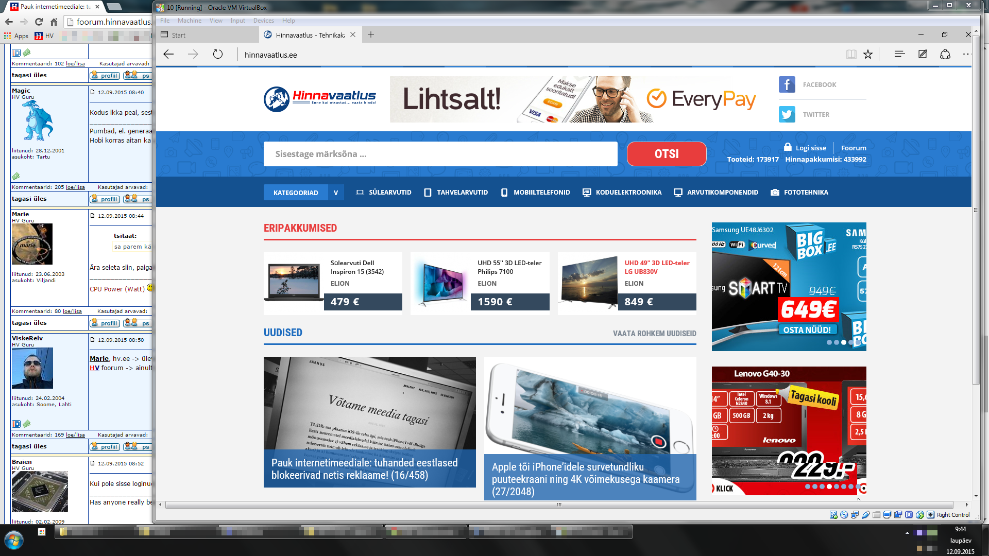Click VirtualBox hard disk activity icon
The height and width of the screenshot is (556, 989).
click(833, 515)
